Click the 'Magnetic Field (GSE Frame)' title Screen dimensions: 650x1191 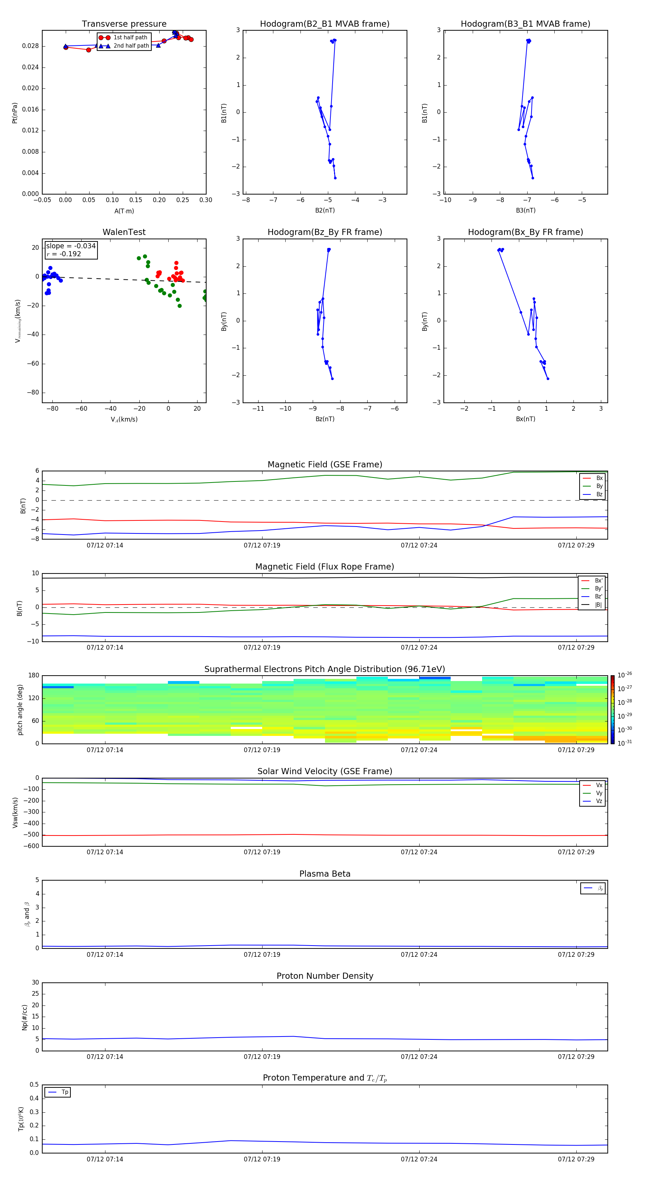[325, 464]
